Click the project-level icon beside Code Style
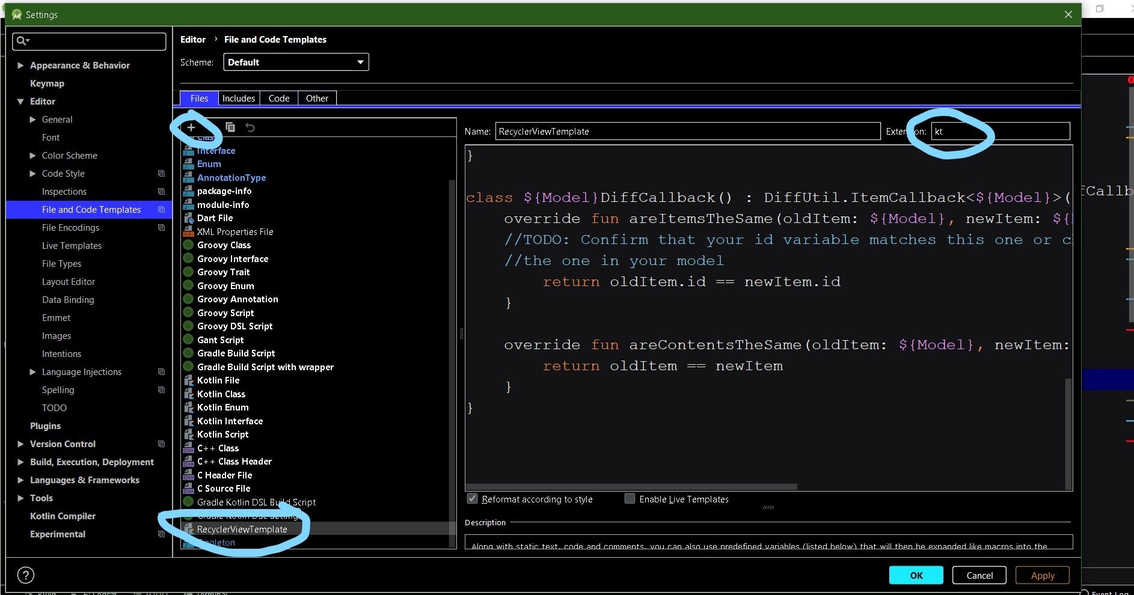 (x=161, y=174)
